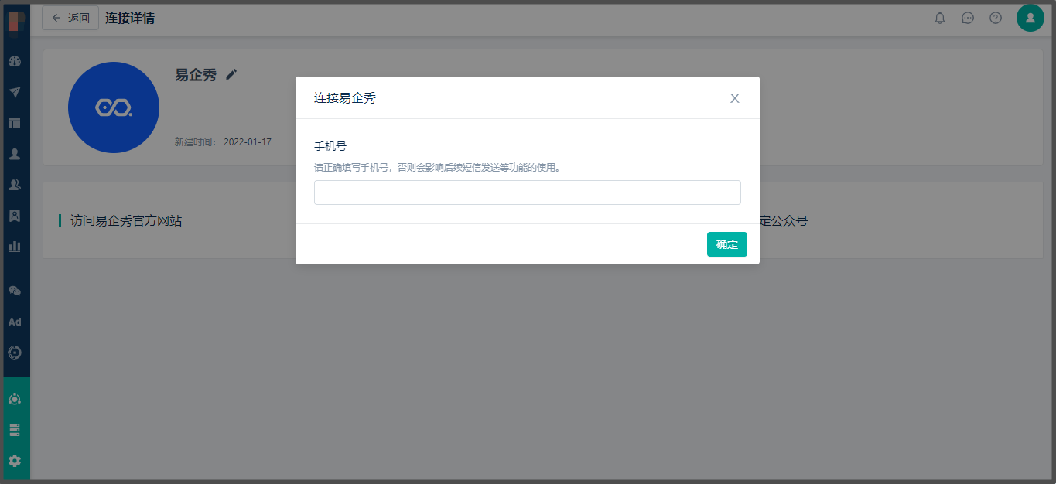Close the 连接易企秀 dialog
Image resolution: width=1056 pixels, height=484 pixels.
point(735,98)
